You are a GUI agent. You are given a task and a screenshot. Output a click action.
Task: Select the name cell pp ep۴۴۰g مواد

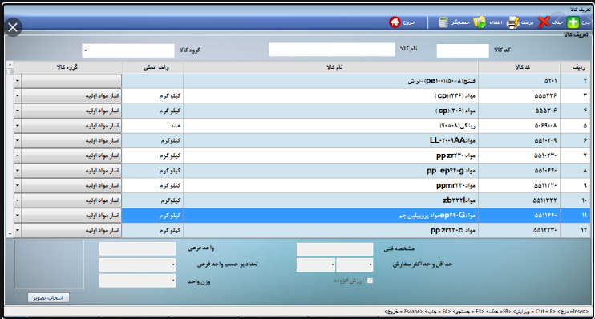tap(331, 171)
